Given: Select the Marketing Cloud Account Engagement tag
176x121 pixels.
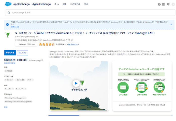Looking at the screenshot, I should click(x=18, y=102).
